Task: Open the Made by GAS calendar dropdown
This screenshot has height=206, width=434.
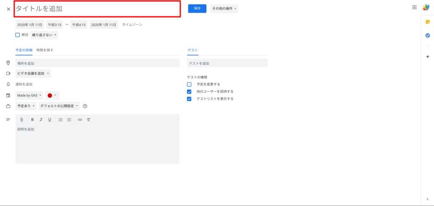Action: pyautogui.click(x=29, y=95)
